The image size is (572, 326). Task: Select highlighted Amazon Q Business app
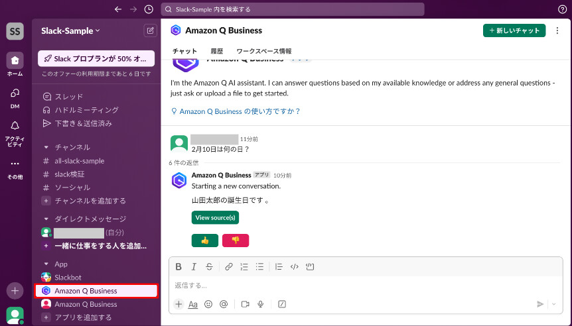(96, 291)
